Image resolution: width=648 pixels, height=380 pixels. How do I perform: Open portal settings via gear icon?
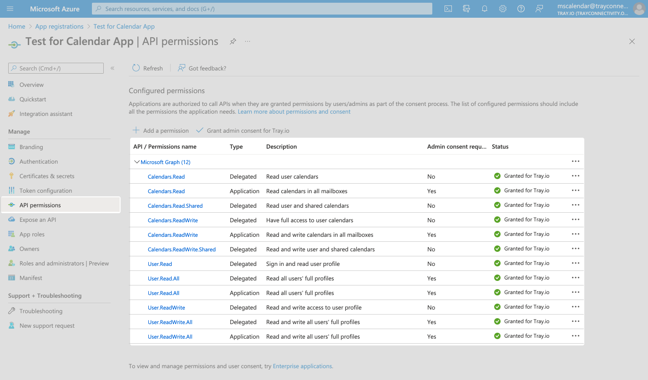(502, 9)
